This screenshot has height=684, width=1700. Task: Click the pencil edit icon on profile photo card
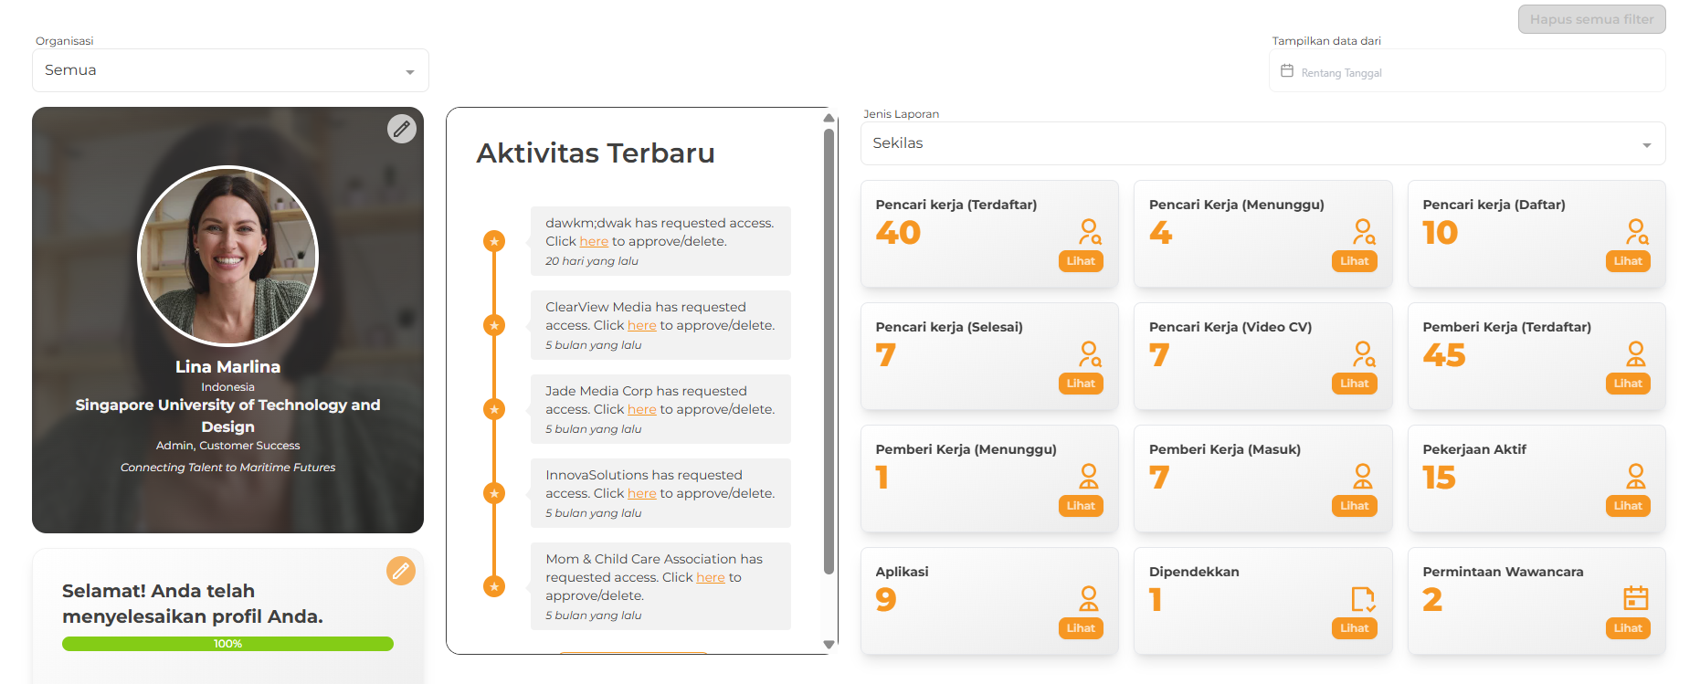coord(401,129)
